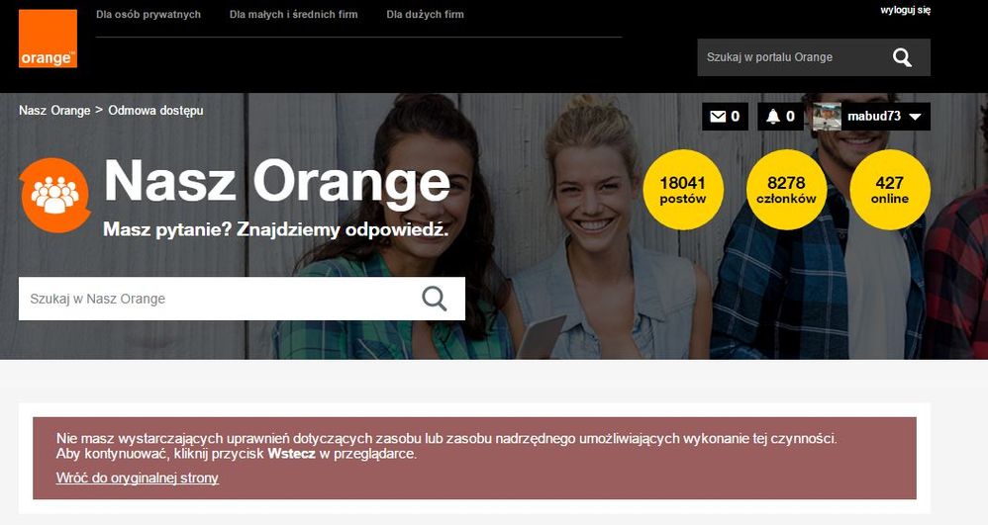This screenshot has height=525, width=988.
Task: Click Odmowa dostępu breadcrumb
Action: [155, 110]
